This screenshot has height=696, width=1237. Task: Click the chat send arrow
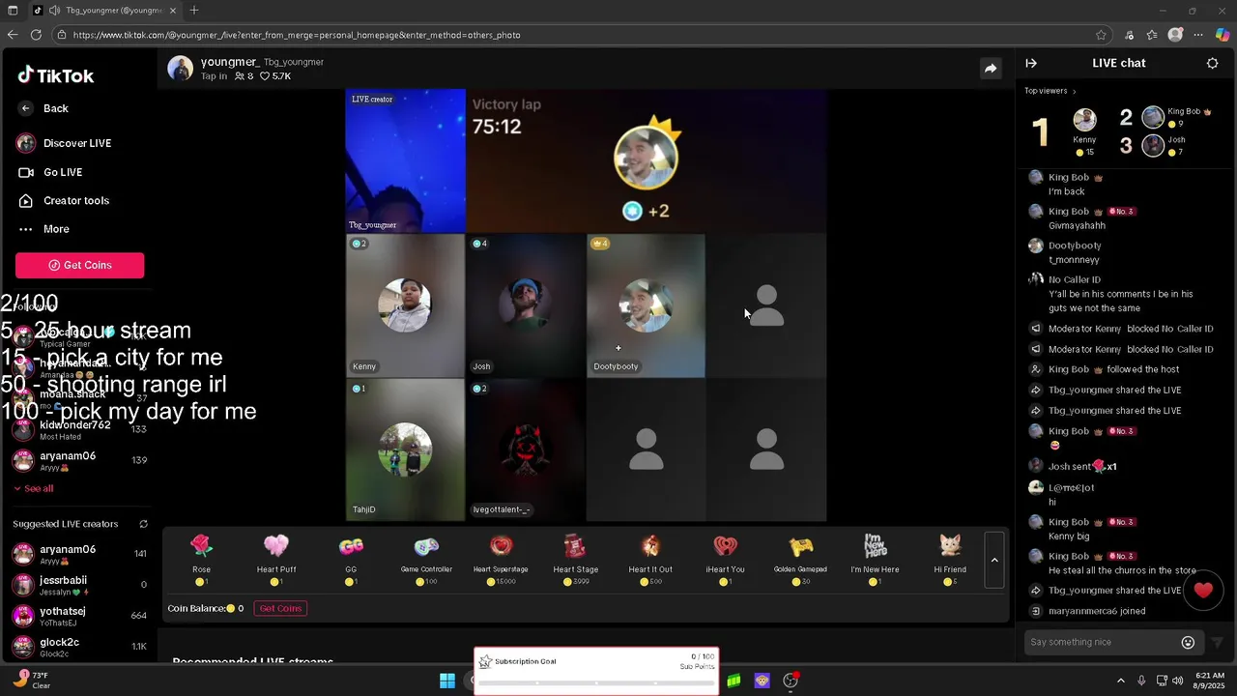pyautogui.click(x=1217, y=642)
